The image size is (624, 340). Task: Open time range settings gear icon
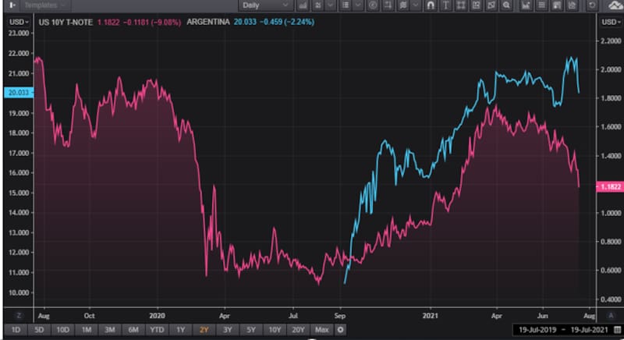click(x=340, y=329)
